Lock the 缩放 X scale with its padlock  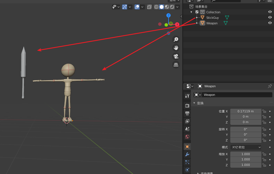click(x=264, y=154)
